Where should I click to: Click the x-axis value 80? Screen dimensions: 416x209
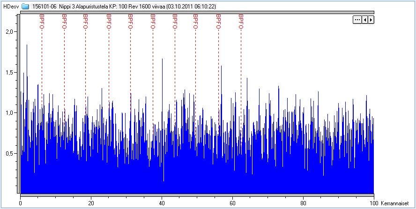303,203
